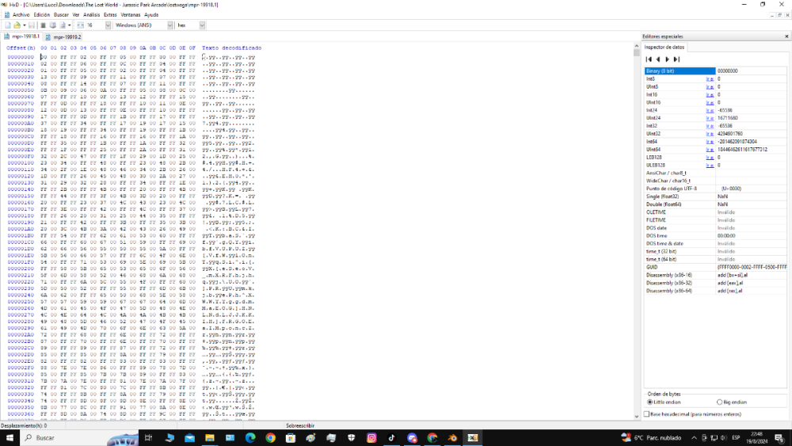Click the New file toolbar icon
Viewport: 792px width, 446px height.
pos(6,25)
